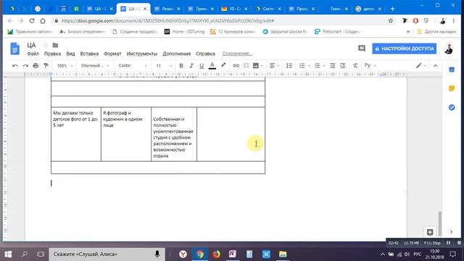This screenshot has height=261, width=464.
Task: Open new browser tab
Action: coord(392,9)
